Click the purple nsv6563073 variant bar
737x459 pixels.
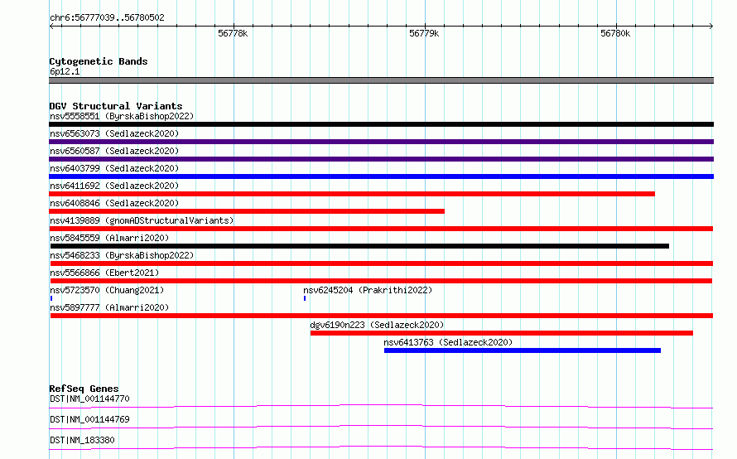pos(381,142)
